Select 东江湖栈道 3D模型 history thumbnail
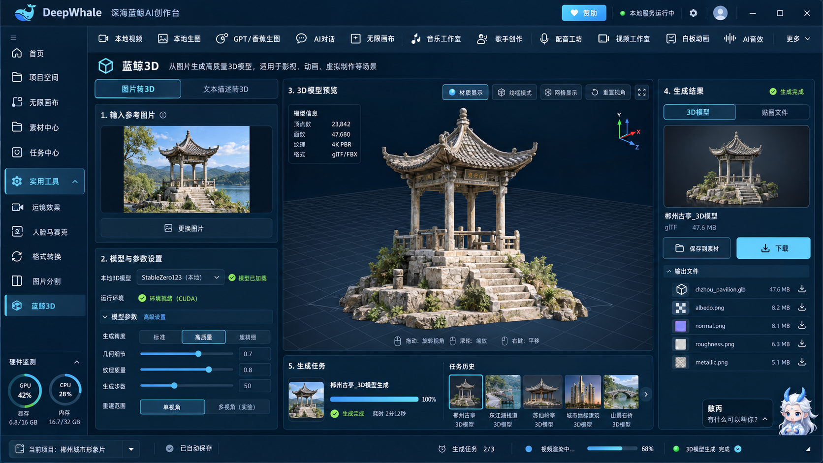The image size is (823, 463). pos(503,392)
